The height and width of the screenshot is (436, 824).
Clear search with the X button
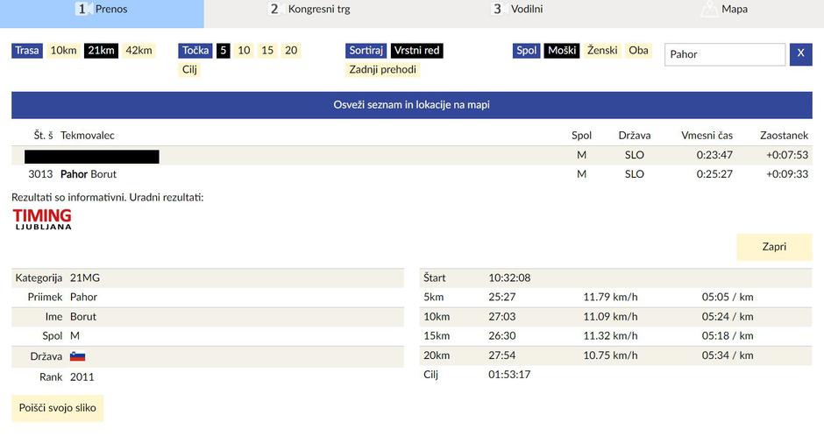[x=800, y=54]
